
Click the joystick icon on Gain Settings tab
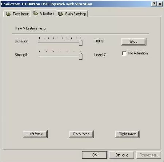tap(60, 14)
